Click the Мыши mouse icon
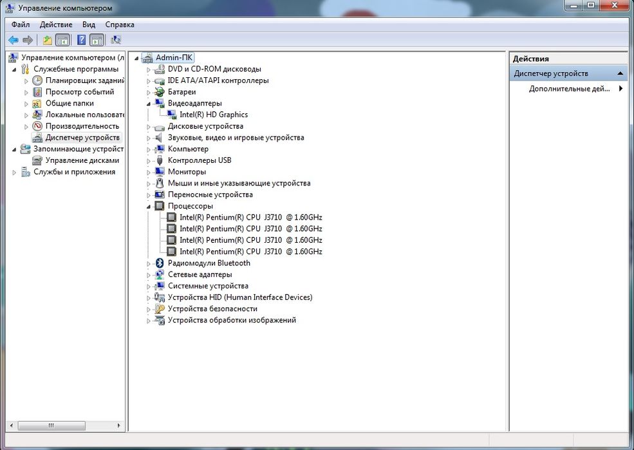 pos(160,183)
